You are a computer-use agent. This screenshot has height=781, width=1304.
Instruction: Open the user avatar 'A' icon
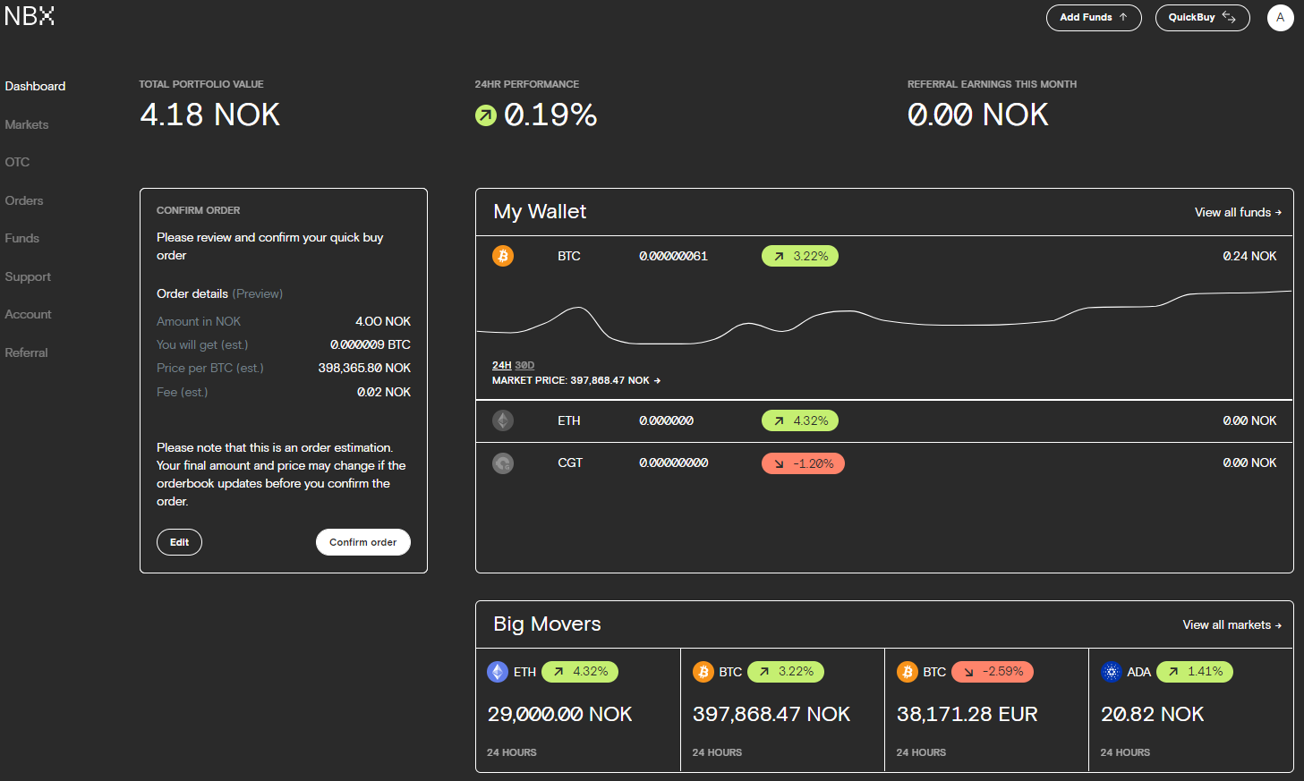pyautogui.click(x=1280, y=18)
